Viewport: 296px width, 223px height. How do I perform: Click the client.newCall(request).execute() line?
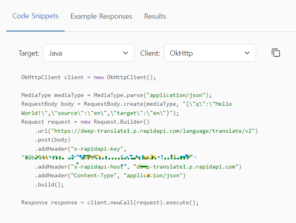110,202
